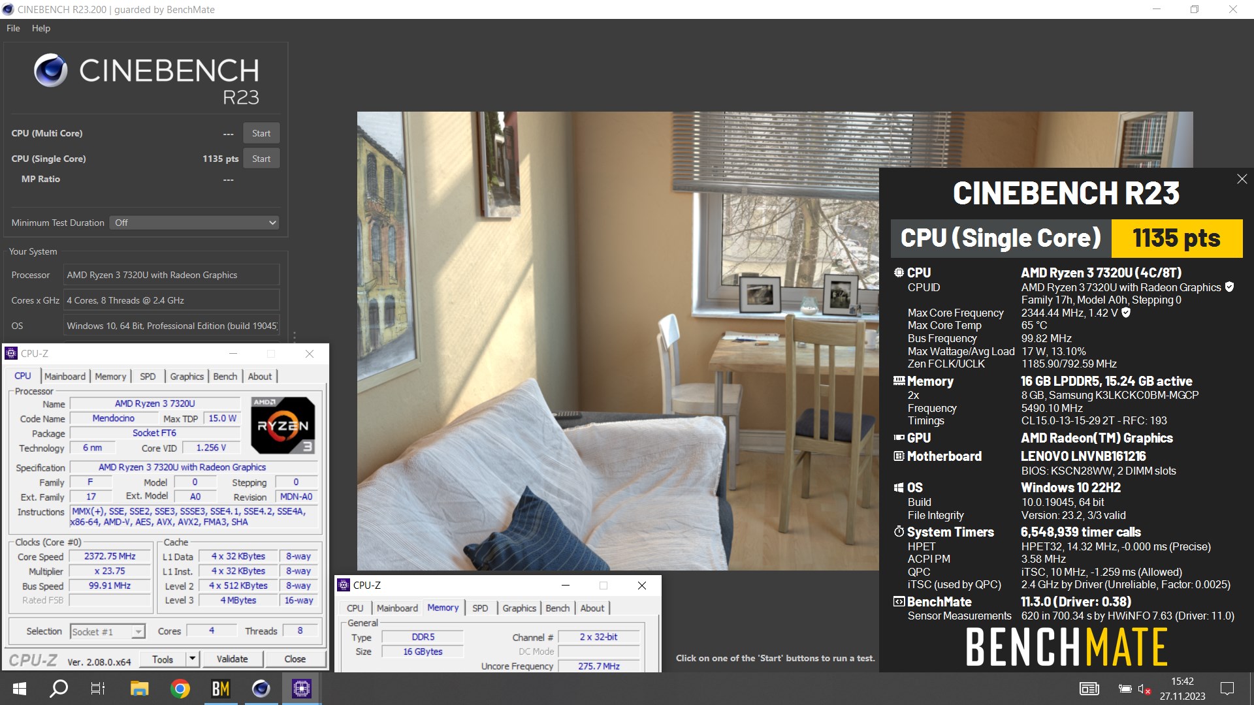
Task: Switch to Mainboard tab in top CPU-Z window
Action: coord(65,376)
